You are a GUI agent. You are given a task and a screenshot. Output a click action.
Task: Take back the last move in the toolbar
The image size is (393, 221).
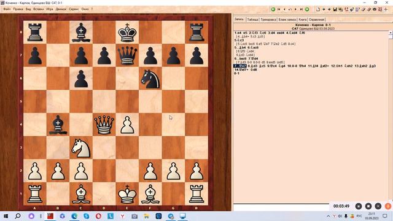[x=290, y=9]
